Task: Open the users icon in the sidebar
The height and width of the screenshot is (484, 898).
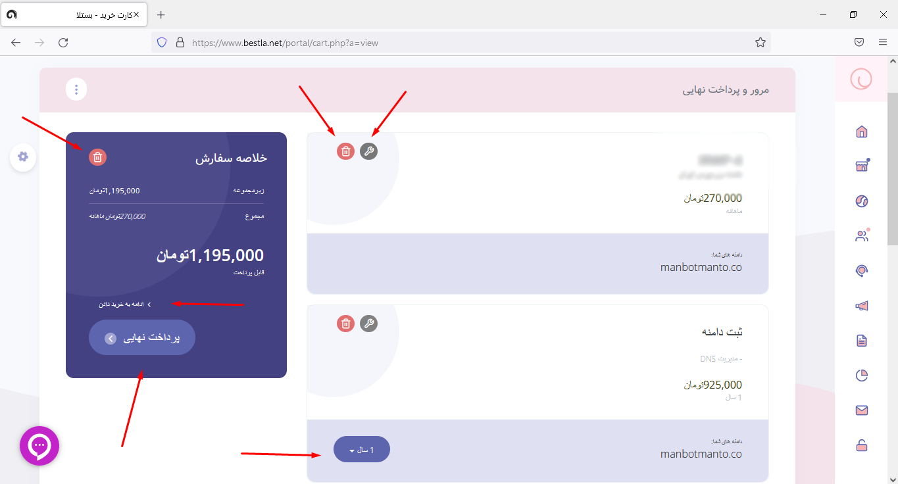Action: tap(862, 235)
